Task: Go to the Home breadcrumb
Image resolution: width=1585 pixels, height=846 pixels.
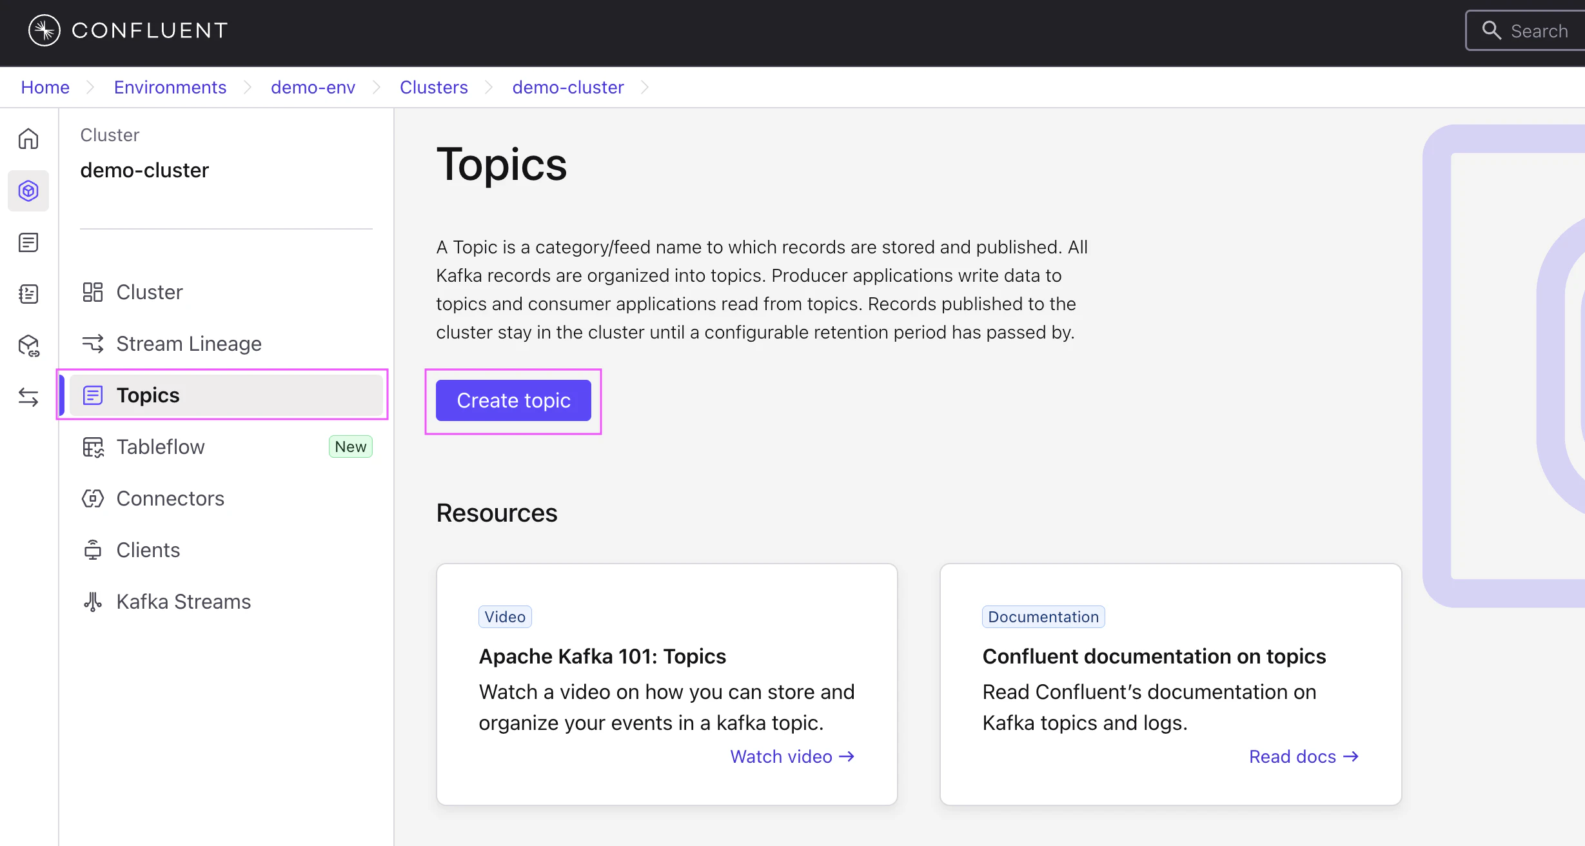Action: (45, 87)
